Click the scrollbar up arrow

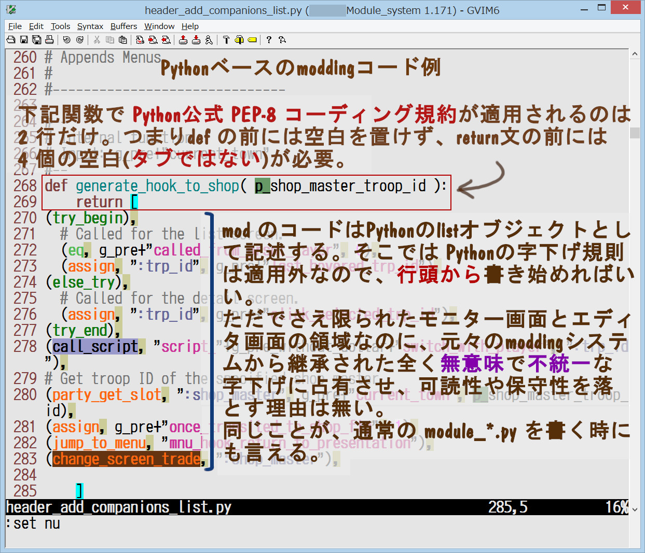point(635,54)
